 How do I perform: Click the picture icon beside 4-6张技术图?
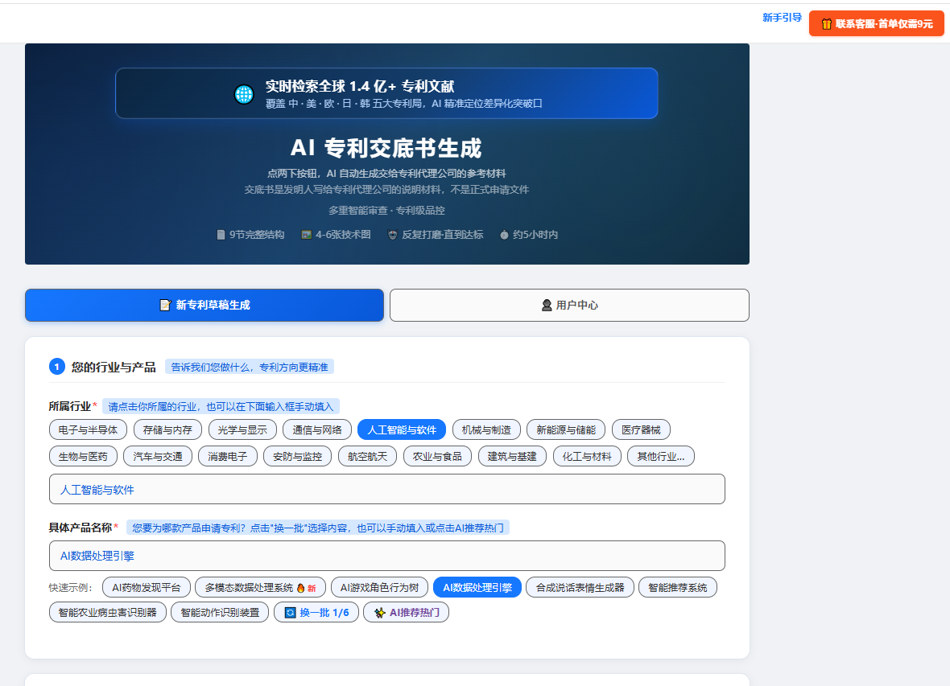tap(307, 235)
